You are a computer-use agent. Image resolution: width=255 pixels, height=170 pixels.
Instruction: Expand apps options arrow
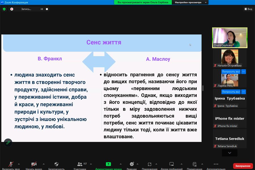coord(156,164)
